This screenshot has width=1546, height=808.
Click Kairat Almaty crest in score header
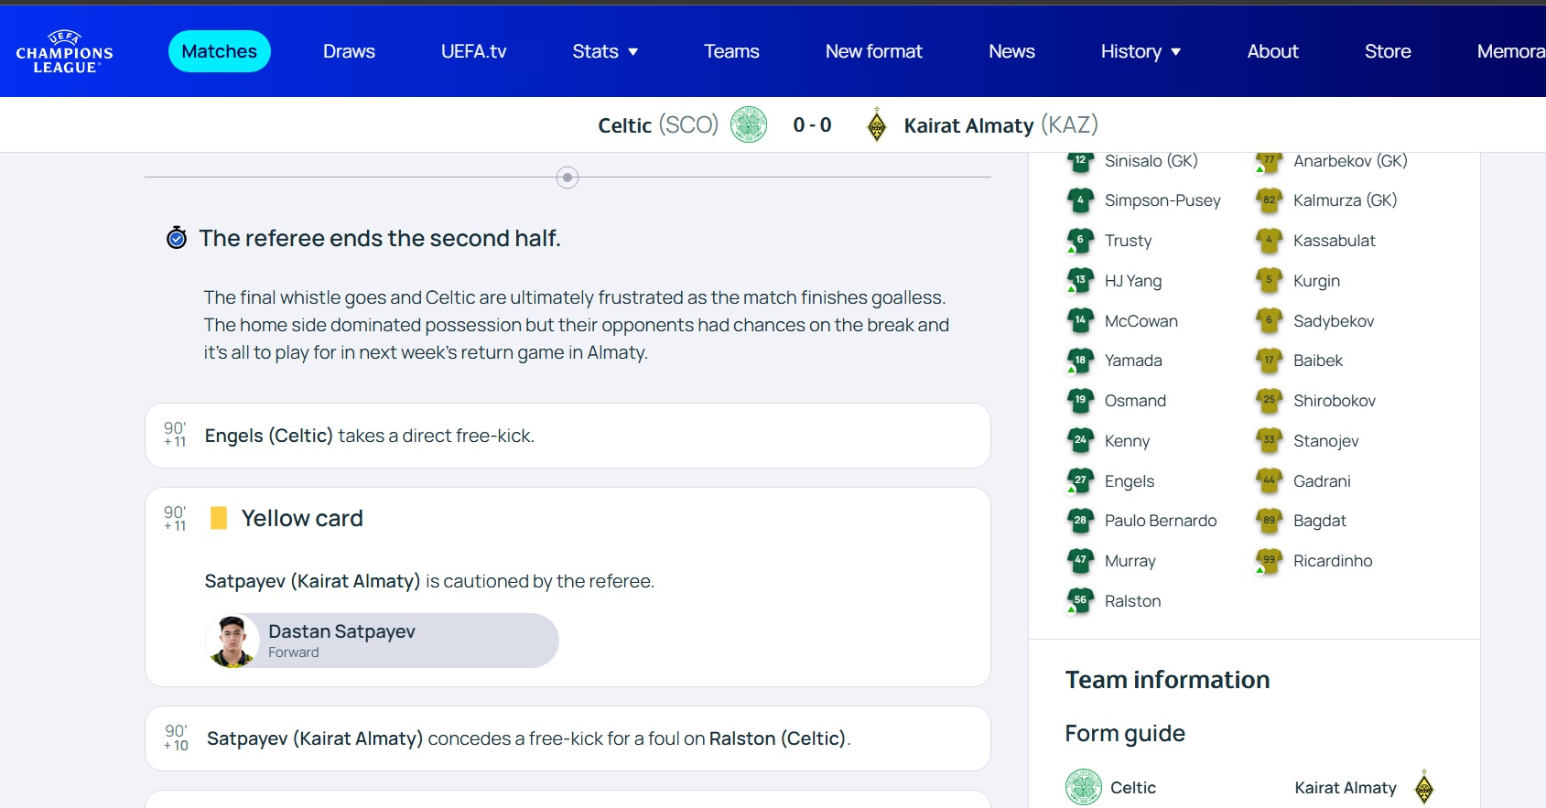pyautogui.click(x=876, y=125)
